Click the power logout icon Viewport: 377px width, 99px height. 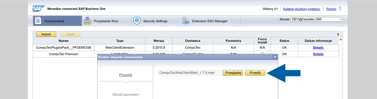tap(340, 8)
